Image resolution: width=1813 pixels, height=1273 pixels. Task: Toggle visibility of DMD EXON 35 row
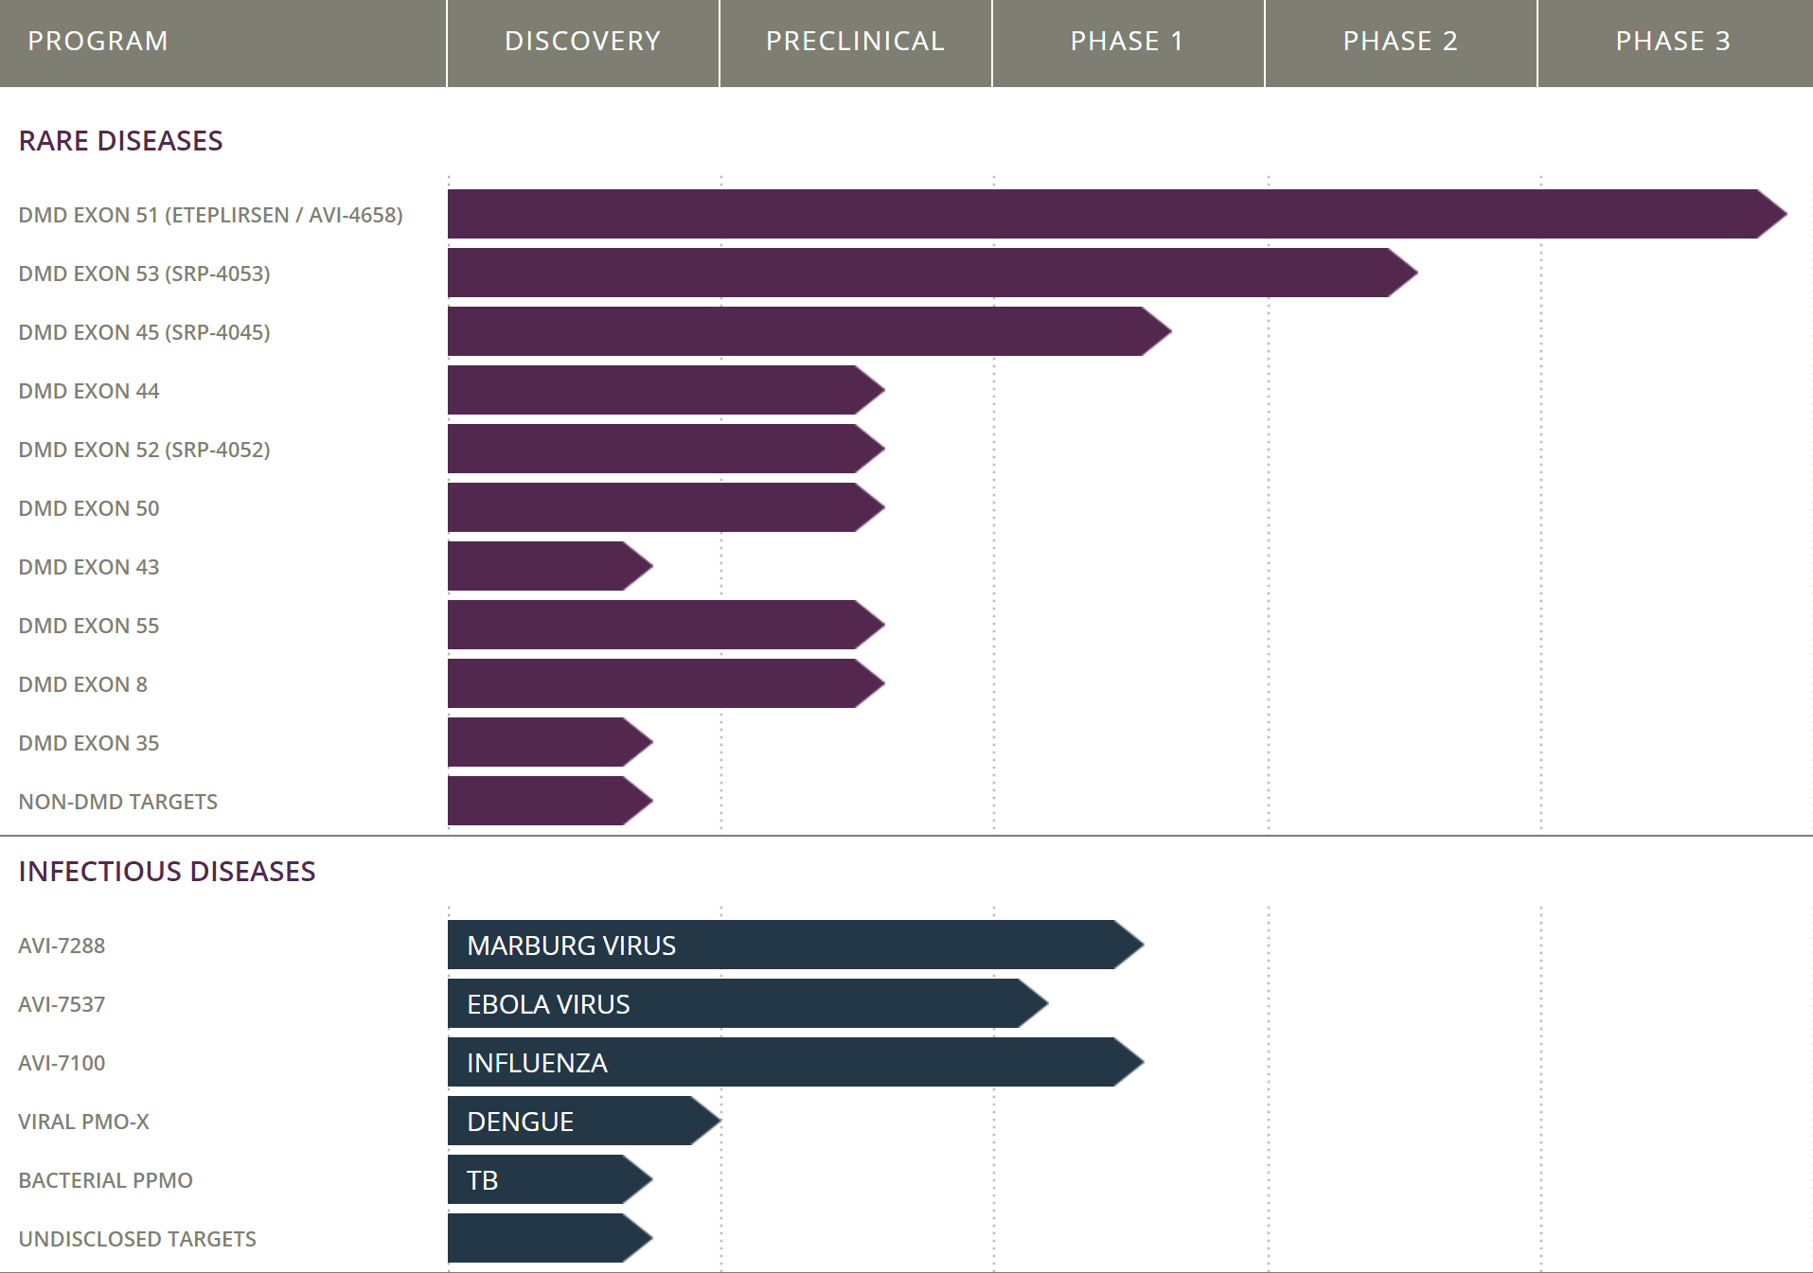tap(88, 743)
